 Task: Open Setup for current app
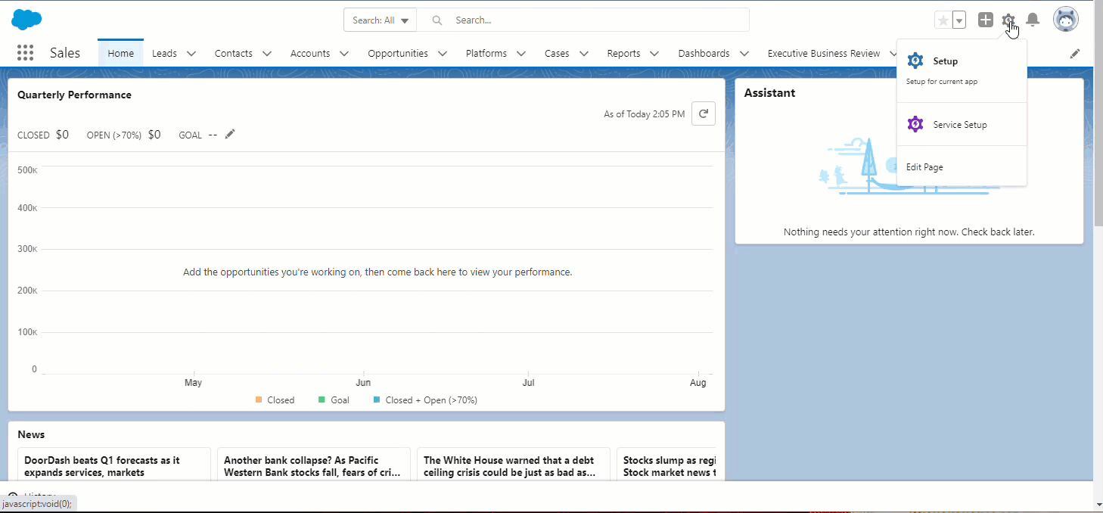[962, 70]
